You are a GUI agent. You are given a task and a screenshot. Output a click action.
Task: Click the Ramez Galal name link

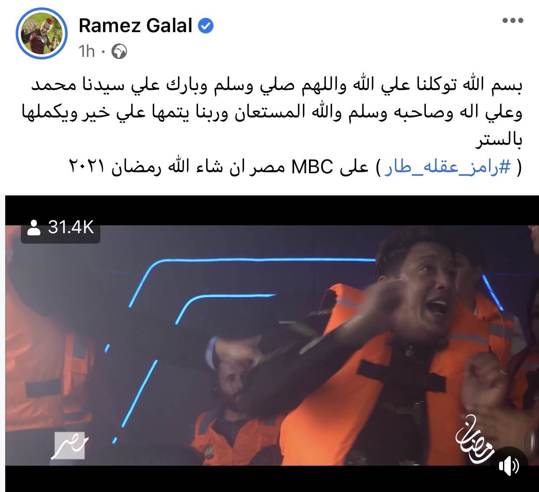point(135,26)
